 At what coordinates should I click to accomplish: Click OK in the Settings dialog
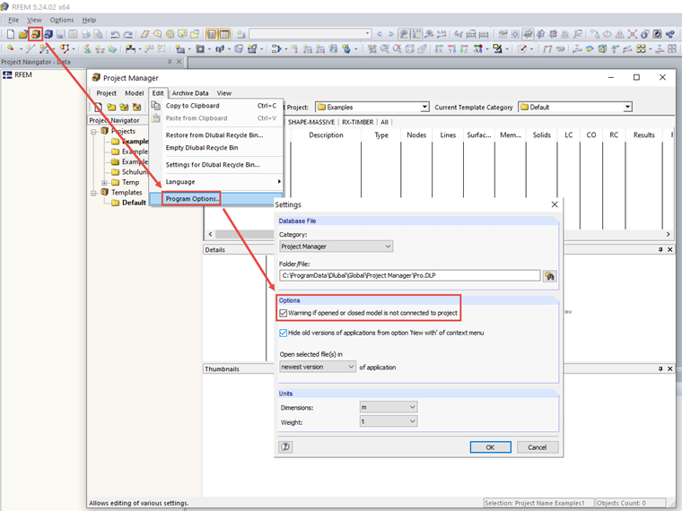(x=490, y=447)
